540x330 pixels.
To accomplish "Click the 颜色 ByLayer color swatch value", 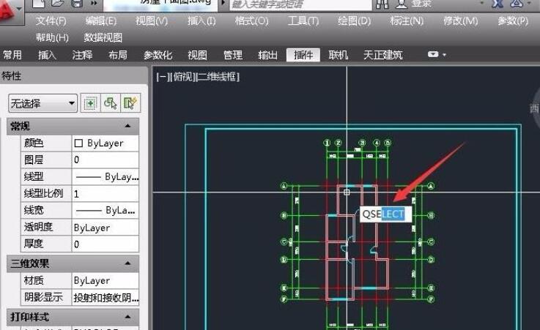I will point(105,143).
